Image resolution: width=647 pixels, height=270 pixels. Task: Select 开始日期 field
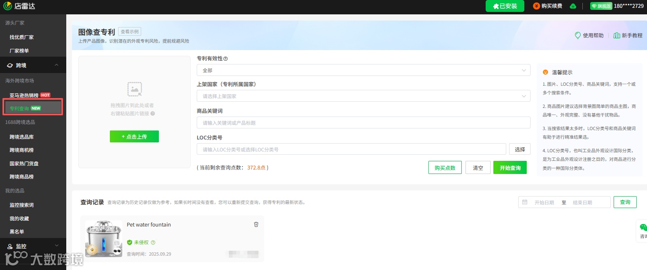544,203
